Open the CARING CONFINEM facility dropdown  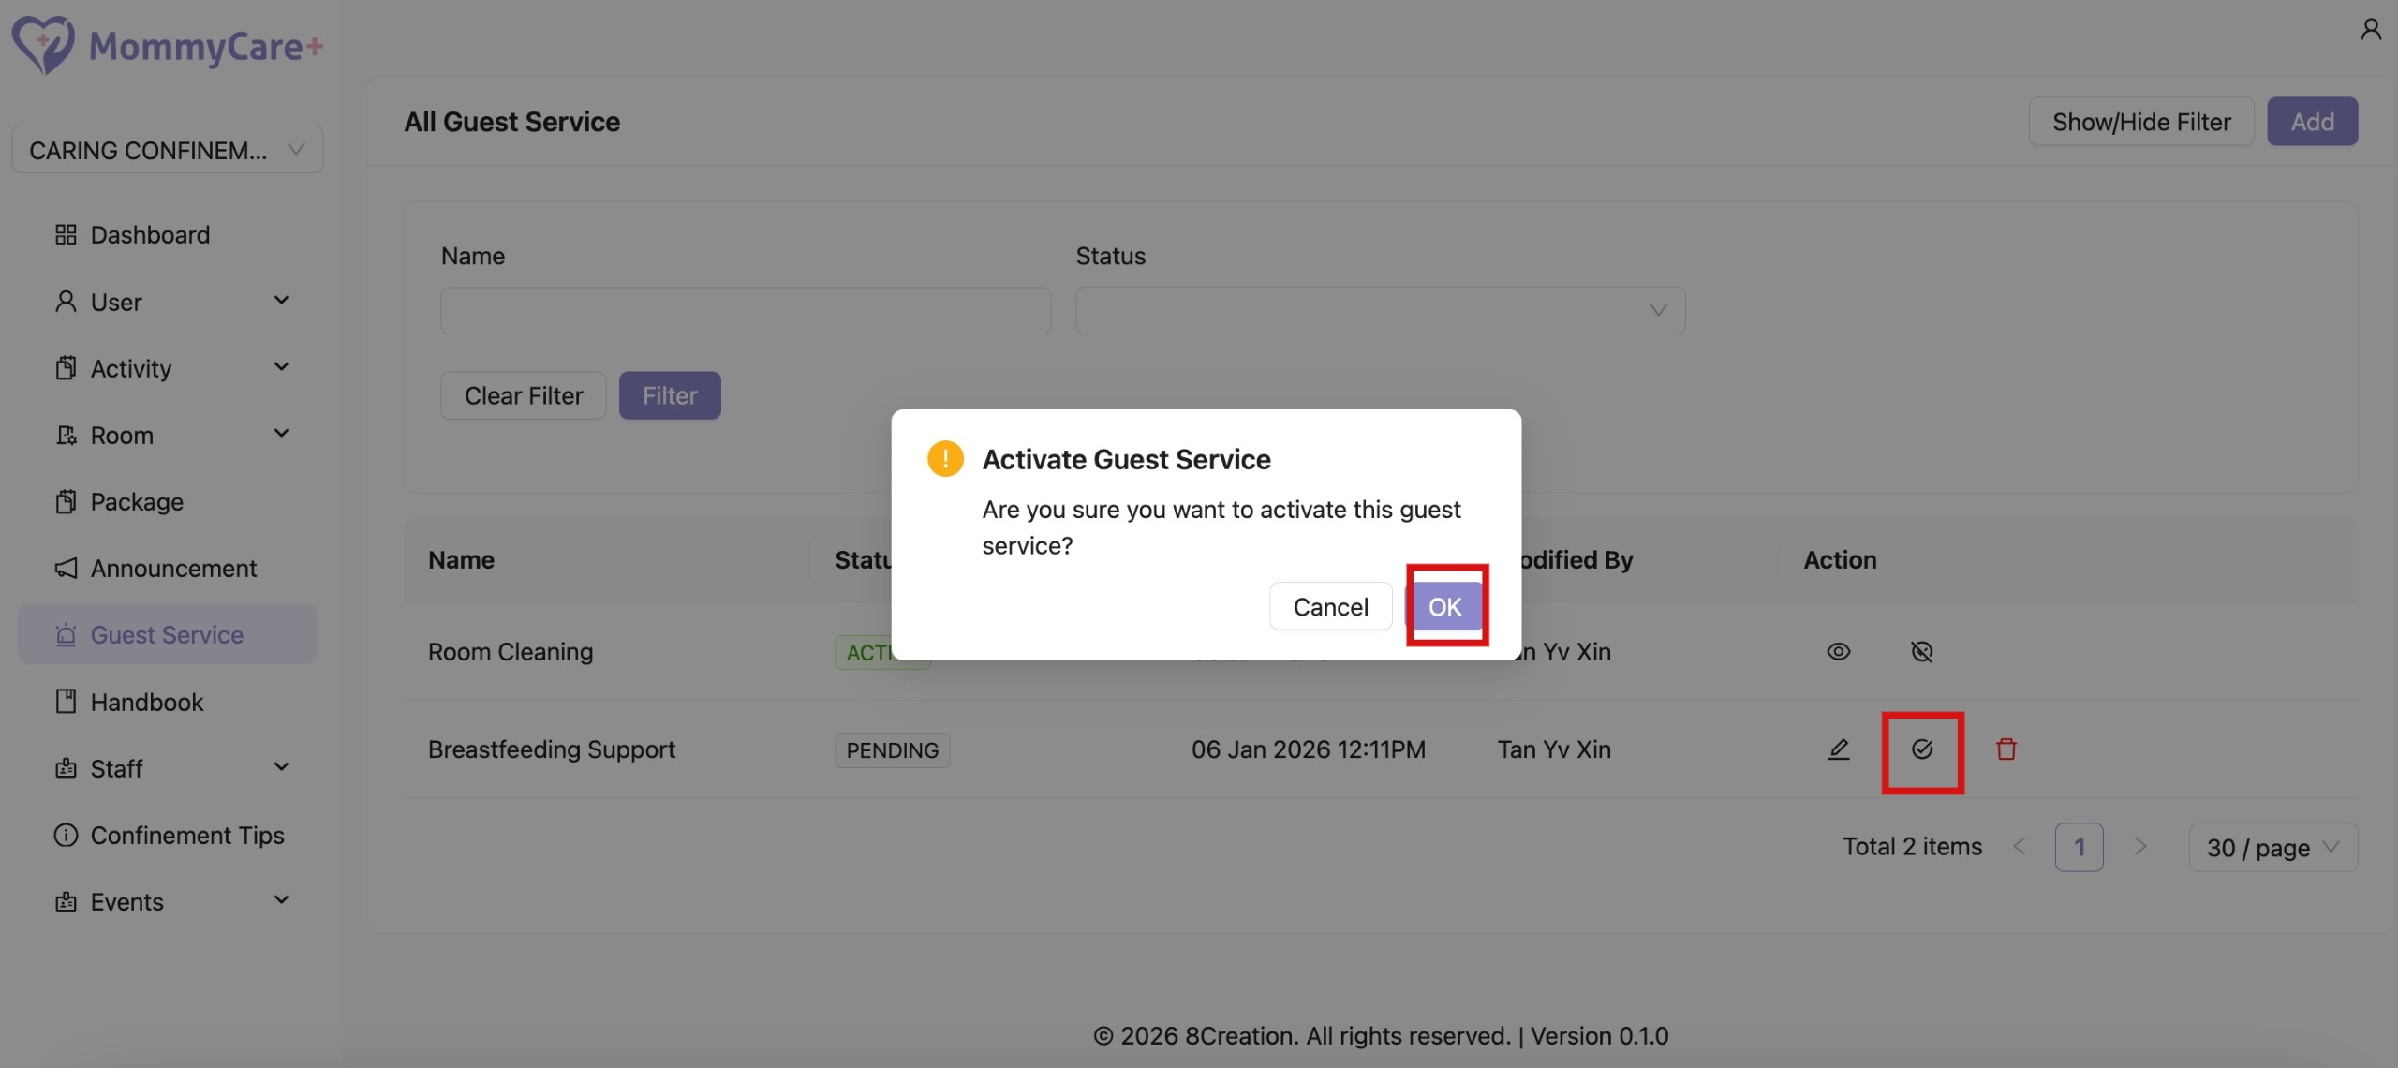click(167, 150)
